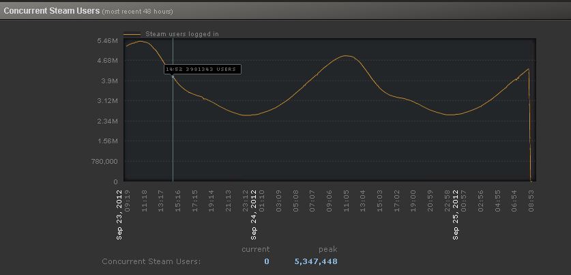Viewport: 571px width, 275px height.
Task: Click the 06:54 time axis label
Action: pyautogui.click(x=514, y=201)
